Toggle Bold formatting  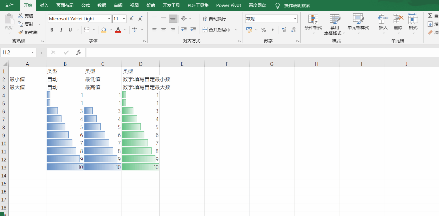point(52,30)
